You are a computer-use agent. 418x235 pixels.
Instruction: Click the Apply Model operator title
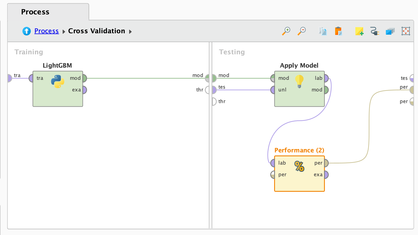299,66
